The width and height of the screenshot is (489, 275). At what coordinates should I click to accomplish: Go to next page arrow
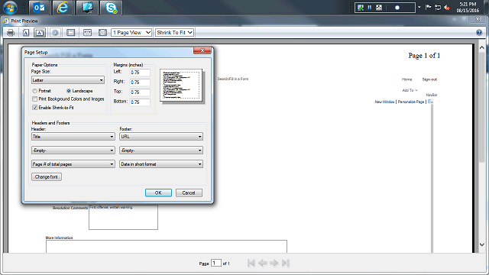tap(274, 263)
